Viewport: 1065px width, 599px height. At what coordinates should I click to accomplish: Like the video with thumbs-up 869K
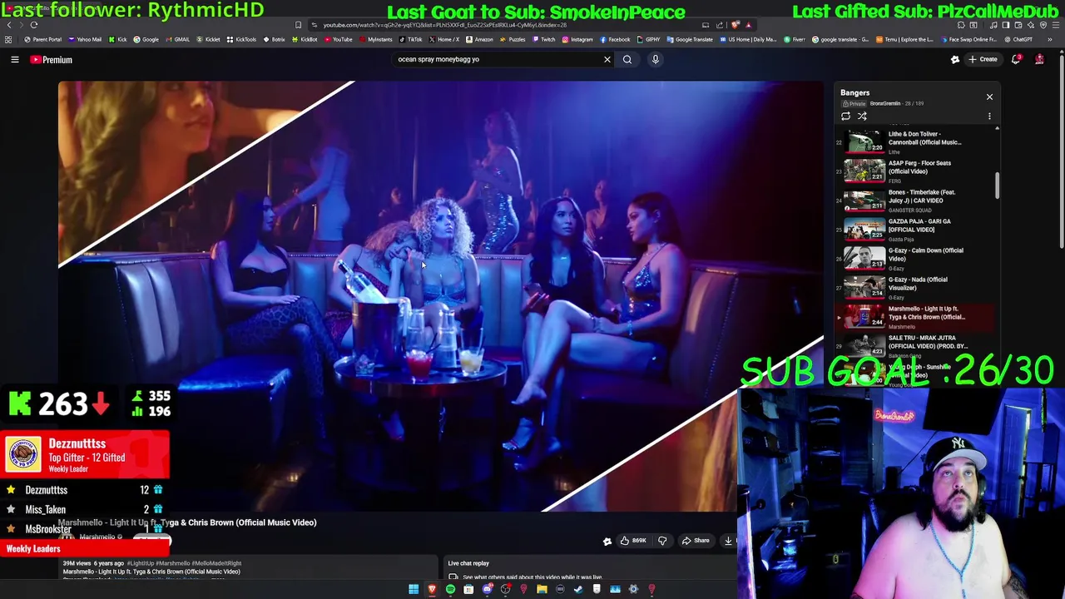(x=632, y=541)
